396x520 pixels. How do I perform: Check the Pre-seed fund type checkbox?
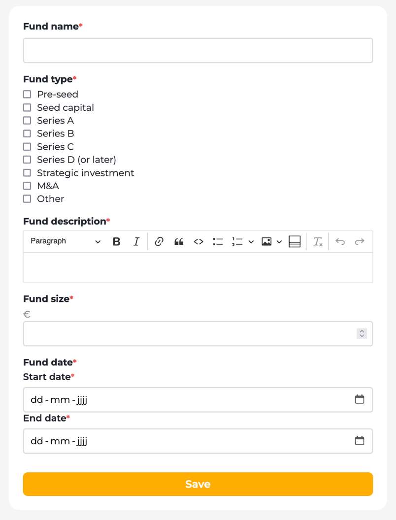click(27, 94)
